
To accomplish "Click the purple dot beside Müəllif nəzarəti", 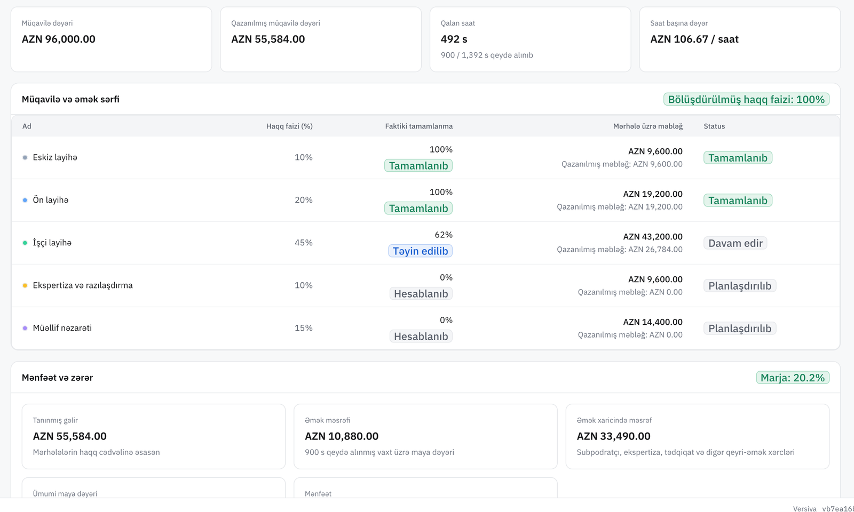I will click(x=25, y=328).
